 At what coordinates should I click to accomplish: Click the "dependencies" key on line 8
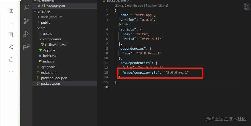pos(132,48)
